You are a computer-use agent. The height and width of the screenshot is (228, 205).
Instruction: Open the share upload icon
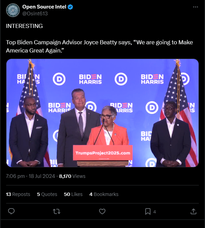(x=193, y=211)
